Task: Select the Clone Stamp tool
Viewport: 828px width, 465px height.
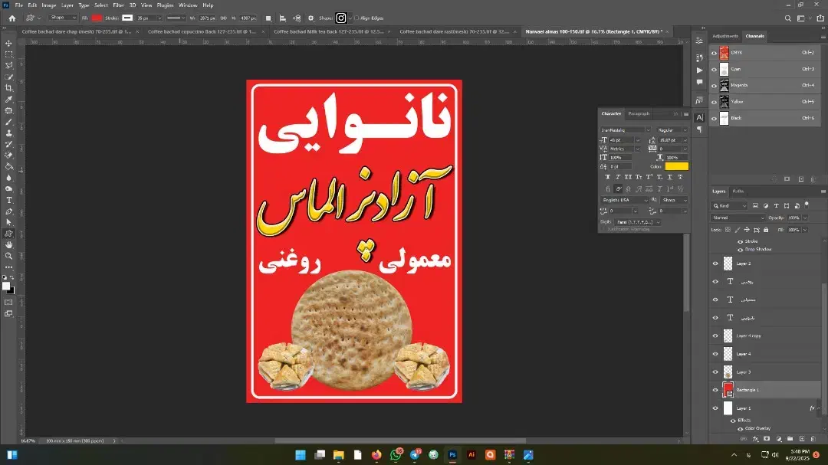Action: point(8,133)
